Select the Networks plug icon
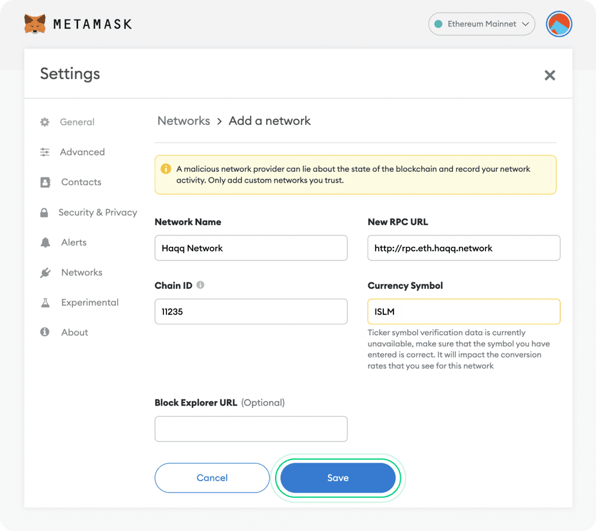 [44, 272]
